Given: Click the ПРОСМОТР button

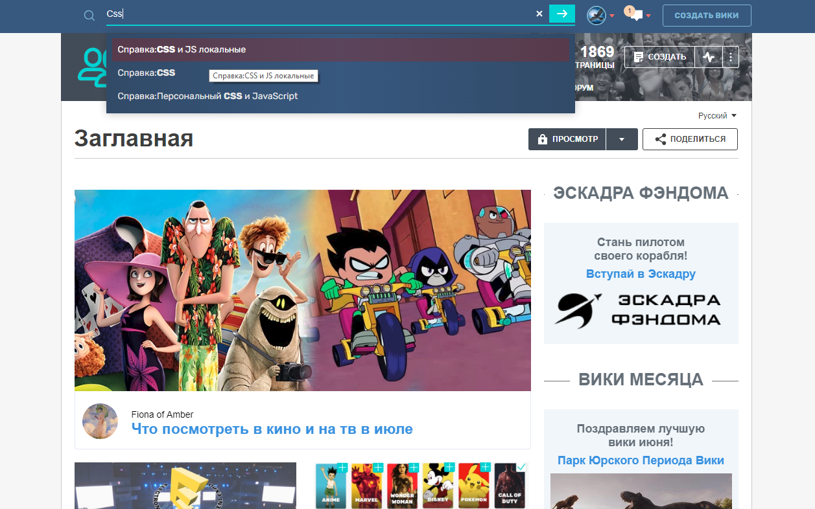Looking at the screenshot, I should (x=567, y=139).
